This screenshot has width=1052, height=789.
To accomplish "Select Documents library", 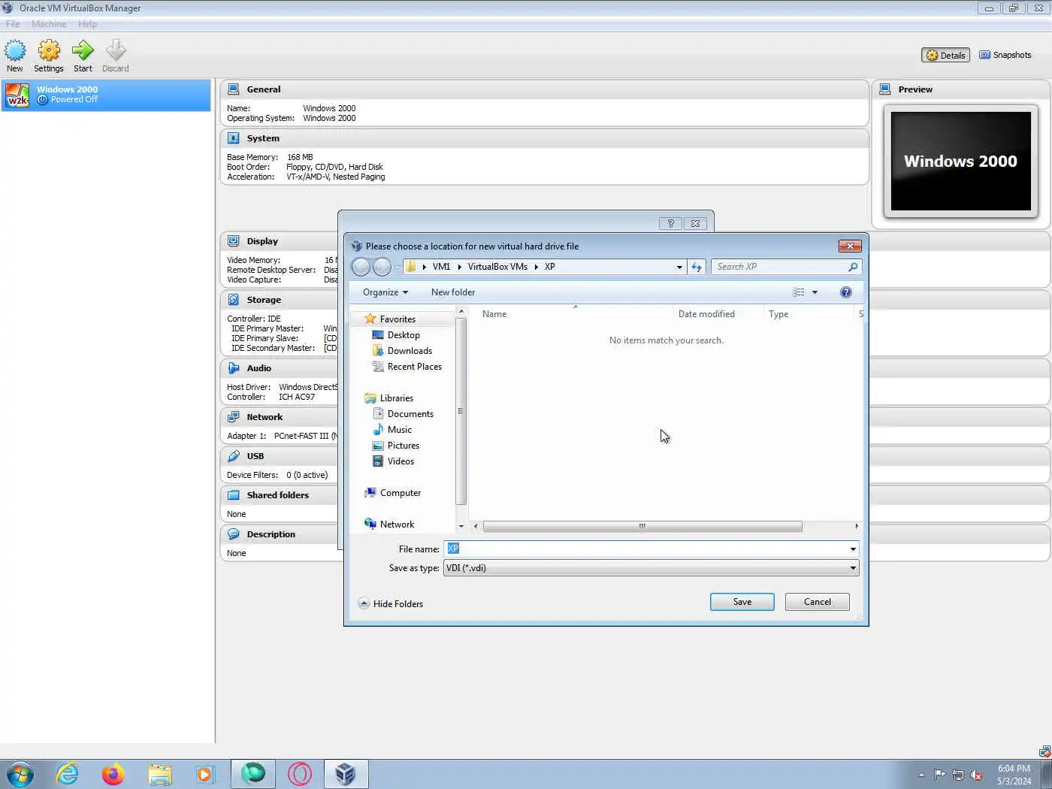I will (410, 414).
